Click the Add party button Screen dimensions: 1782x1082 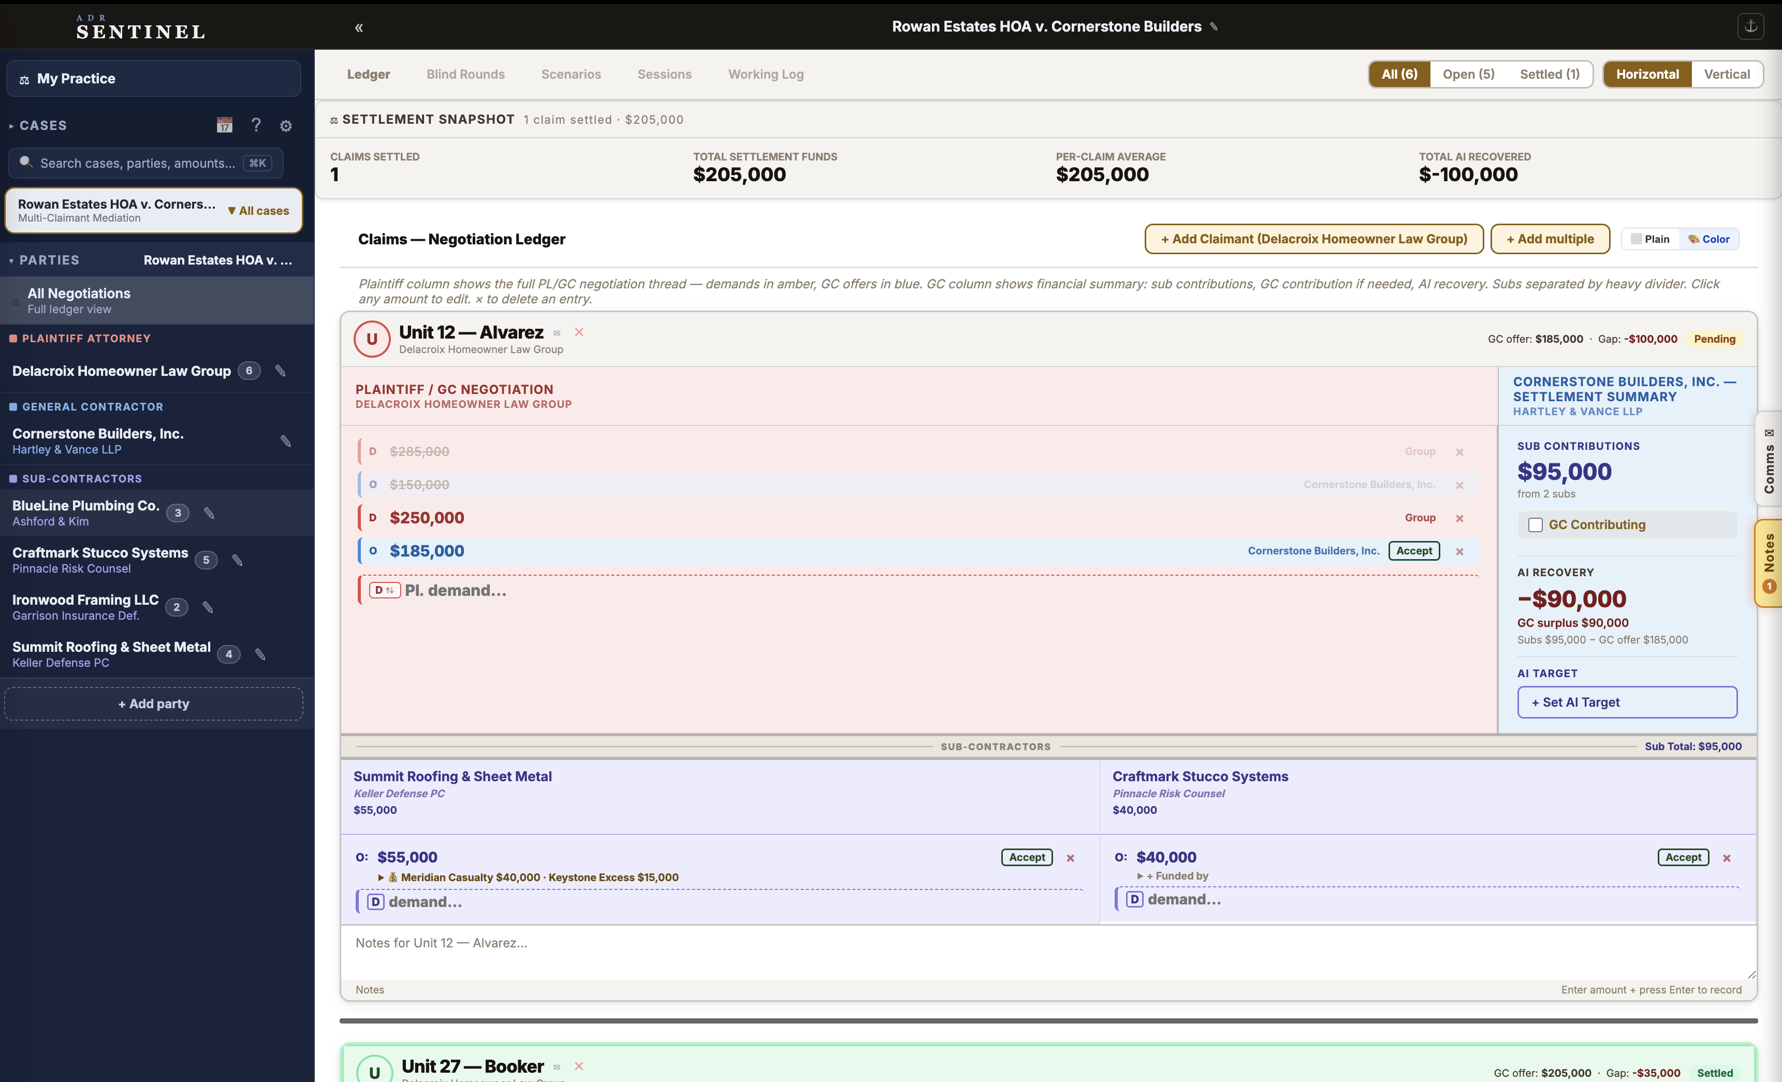click(153, 704)
